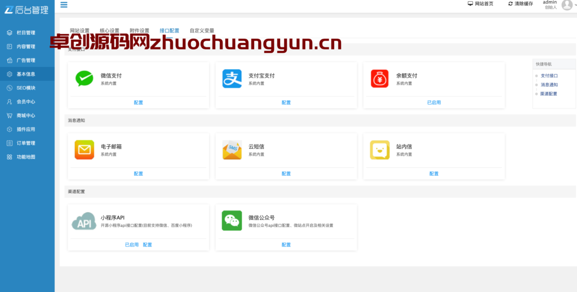Click 配置 under 微信支付
Image resolution: width=577 pixels, height=292 pixels.
click(139, 103)
